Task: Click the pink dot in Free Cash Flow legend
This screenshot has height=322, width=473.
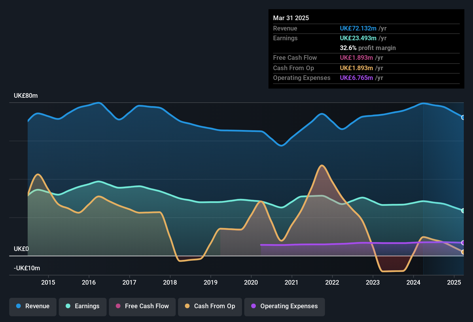Action: click(118, 306)
